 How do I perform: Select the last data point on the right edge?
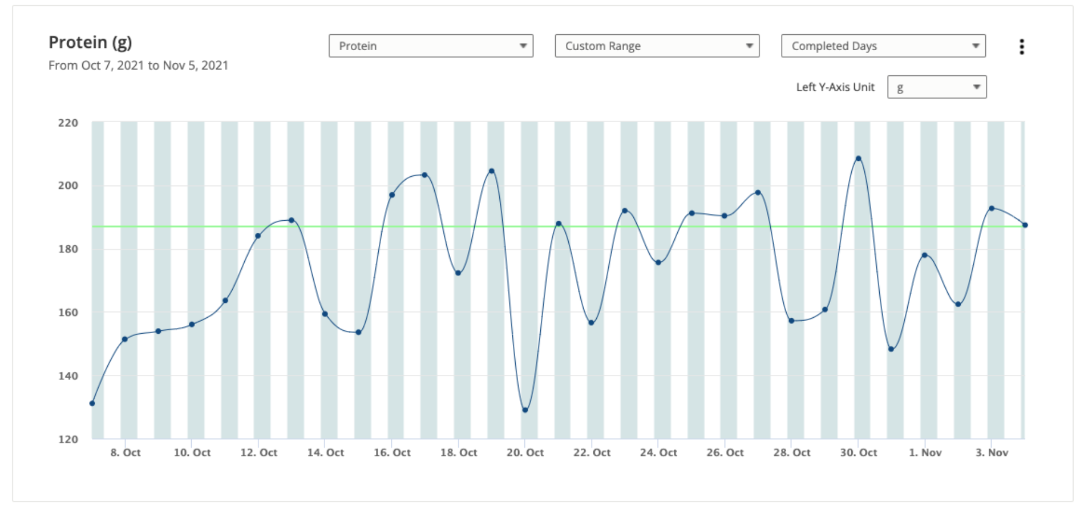1025,225
